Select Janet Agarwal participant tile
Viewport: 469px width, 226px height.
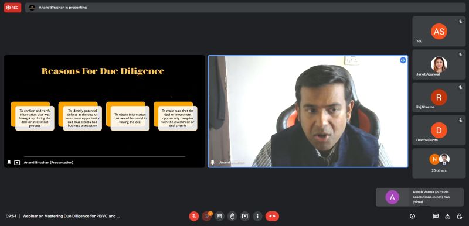click(439, 64)
